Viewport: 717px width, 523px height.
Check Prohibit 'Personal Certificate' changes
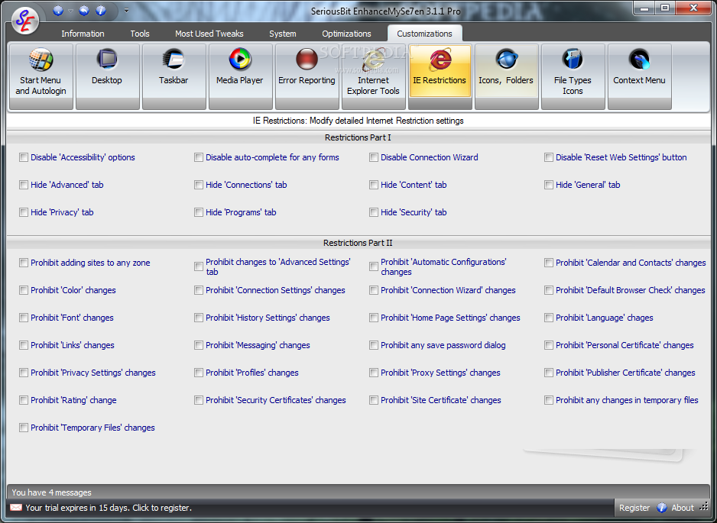pos(549,345)
